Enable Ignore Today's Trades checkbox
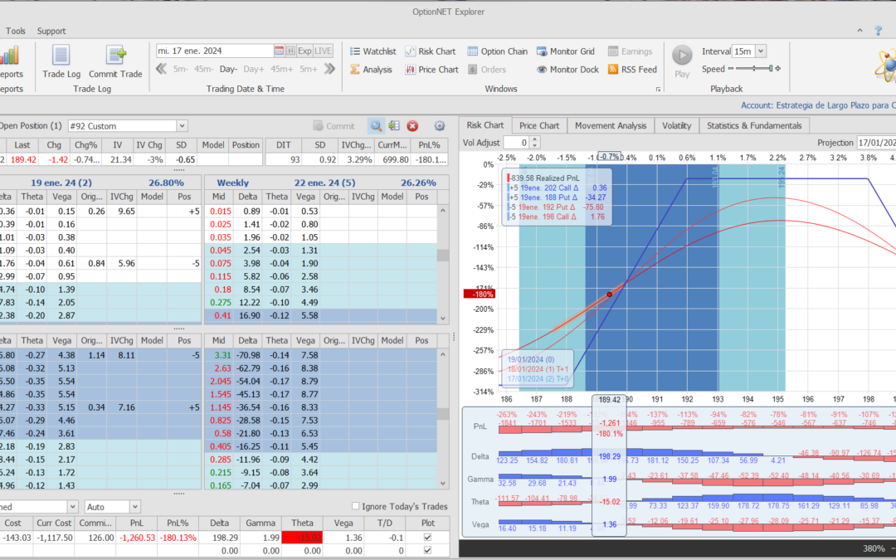The image size is (896, 560). pyautogui.click(x=356, y=507)
